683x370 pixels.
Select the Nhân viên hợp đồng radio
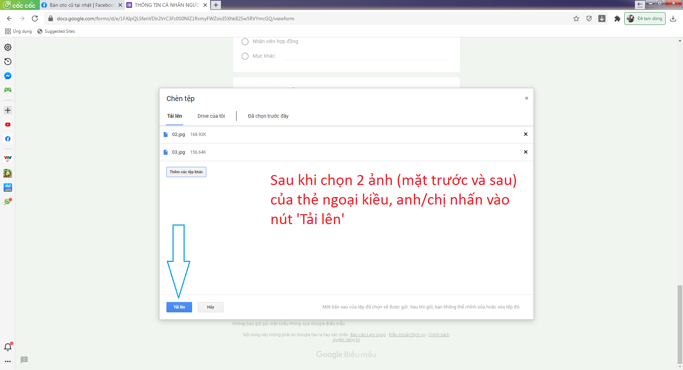click(x=245, y=42)
